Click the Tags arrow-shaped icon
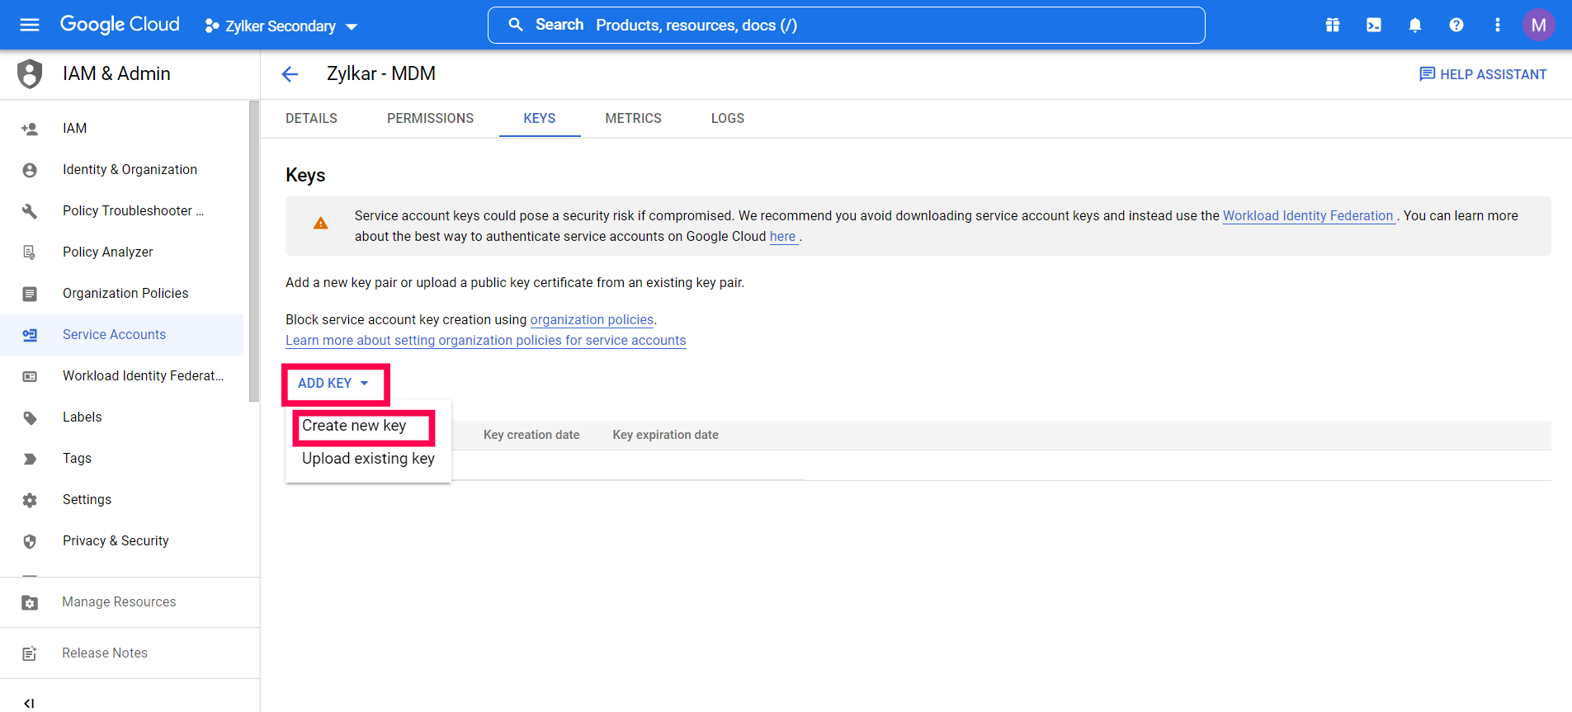 [30, 459]
